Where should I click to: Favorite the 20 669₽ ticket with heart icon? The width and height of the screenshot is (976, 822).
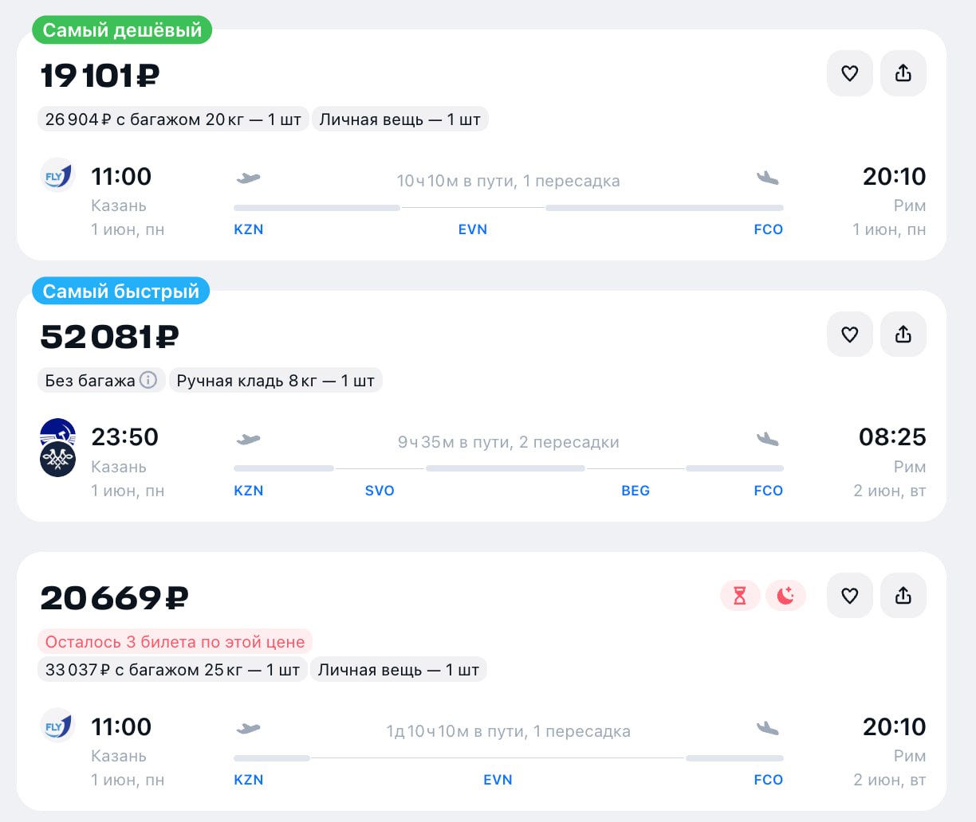[849, 596]
